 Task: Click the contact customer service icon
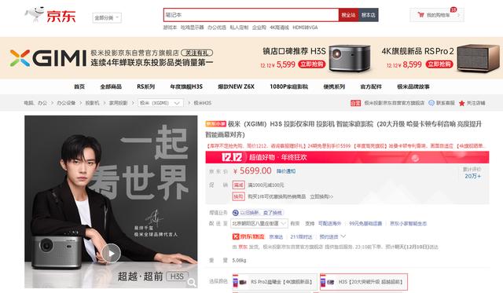coord(431,103)
